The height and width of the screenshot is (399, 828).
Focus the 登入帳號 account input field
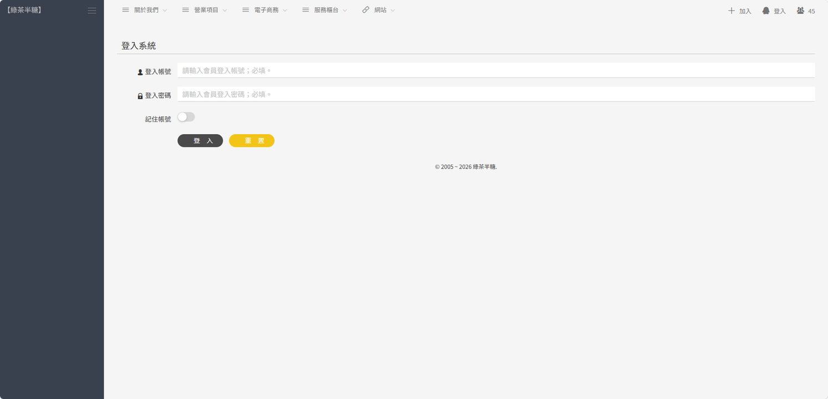coord(495,70)
